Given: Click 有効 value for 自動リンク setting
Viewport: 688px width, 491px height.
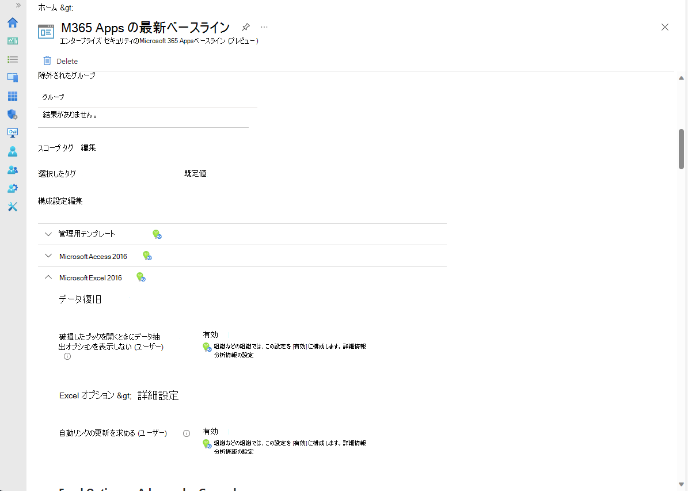Looking at the screenshot, I should (211, 432).
